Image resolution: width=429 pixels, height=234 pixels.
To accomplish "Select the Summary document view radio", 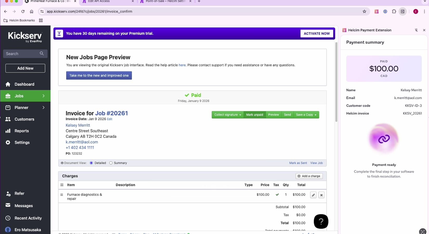I will coord(111,163).
